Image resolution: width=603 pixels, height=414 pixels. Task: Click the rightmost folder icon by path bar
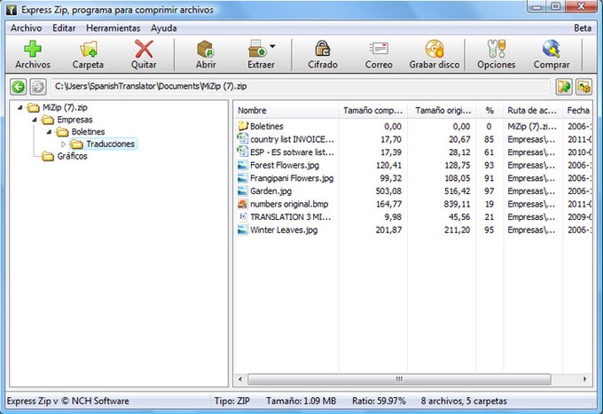tap(583, 87)
